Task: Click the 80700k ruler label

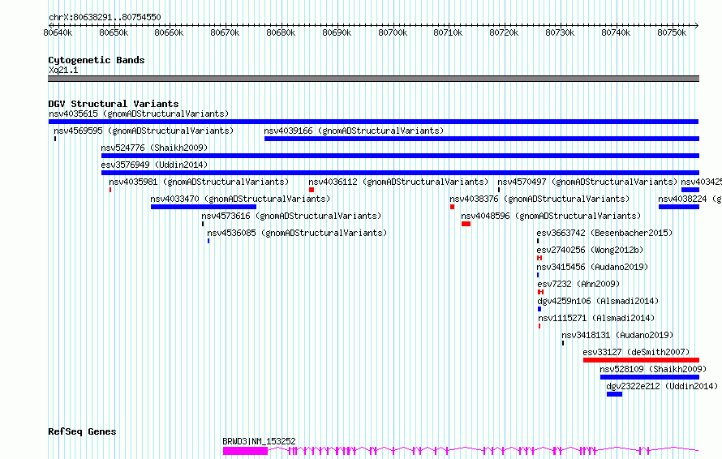Action: (x=393, y=32)
